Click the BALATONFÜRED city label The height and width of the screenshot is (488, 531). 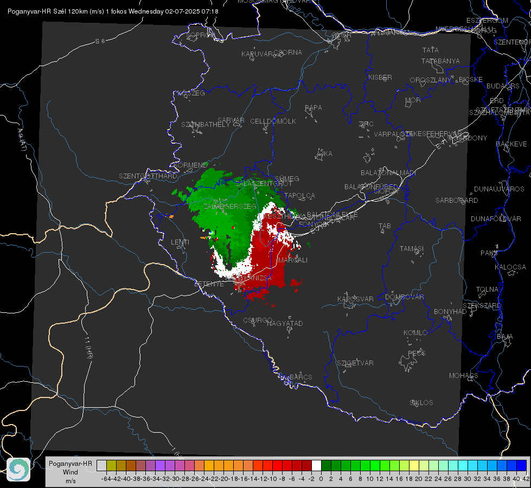click(x=371, y=187)
